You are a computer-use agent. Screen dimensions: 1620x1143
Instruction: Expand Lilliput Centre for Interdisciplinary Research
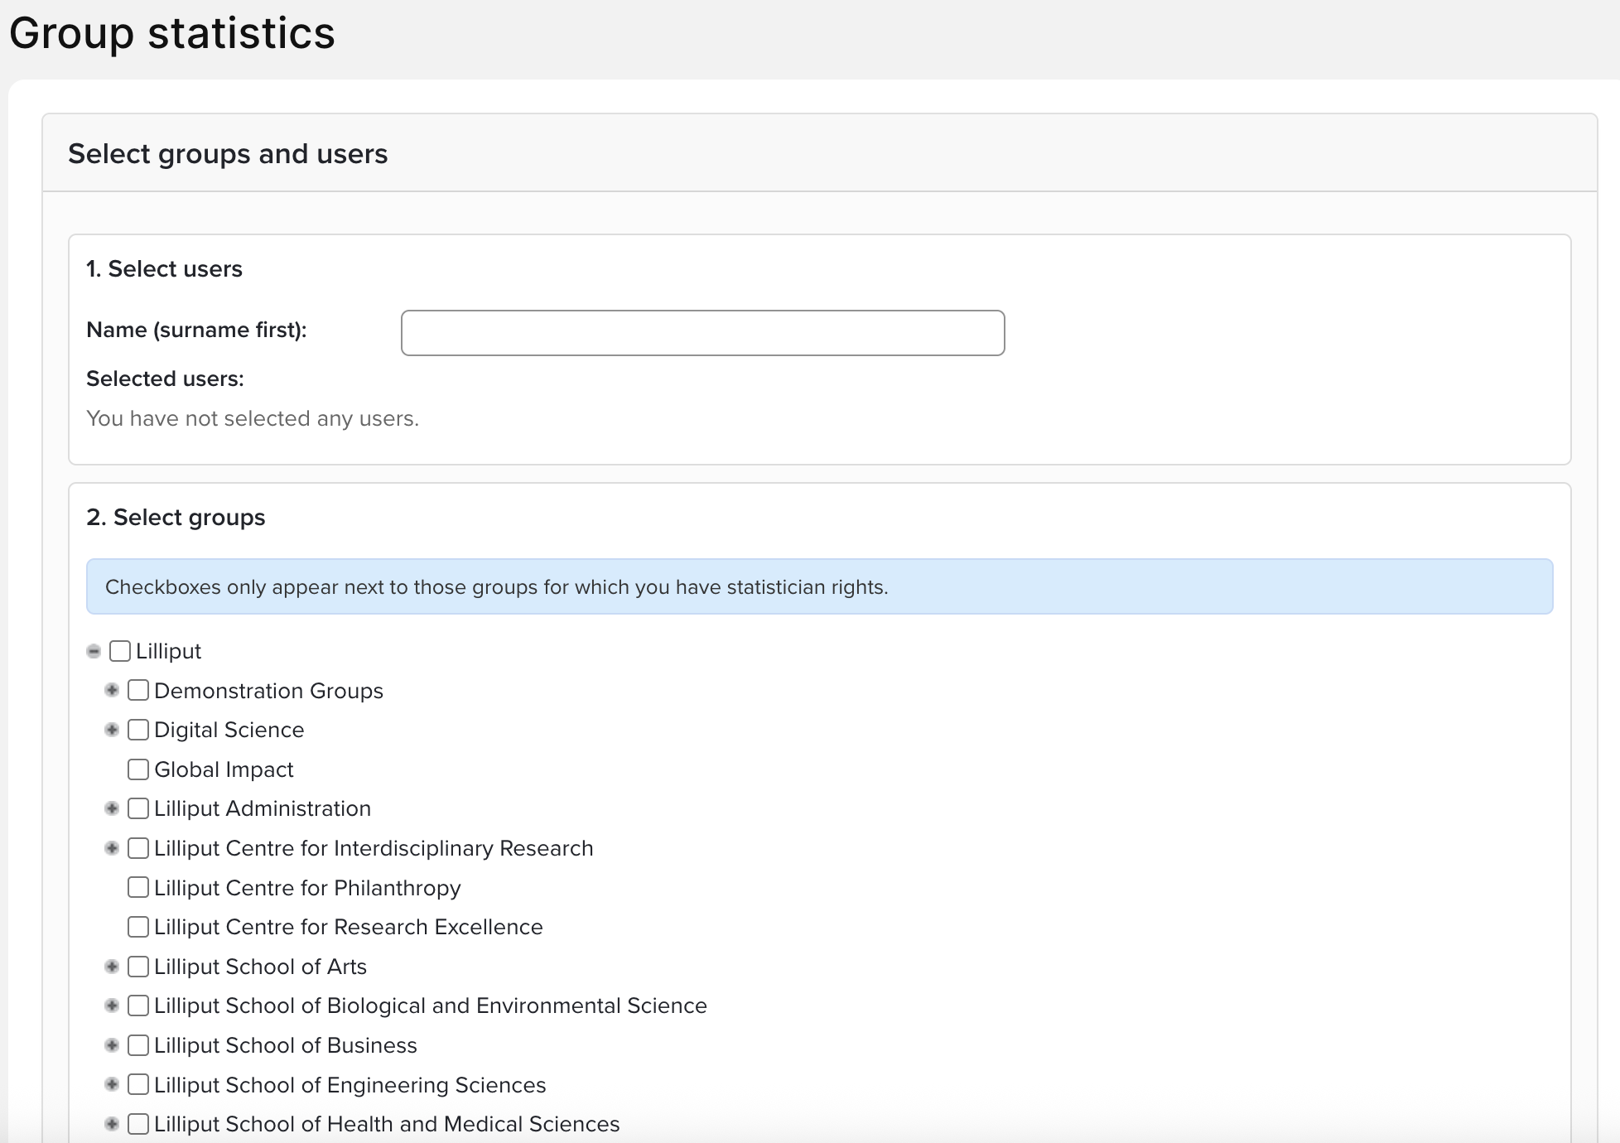pyautogui.click(x=112, y=848)
